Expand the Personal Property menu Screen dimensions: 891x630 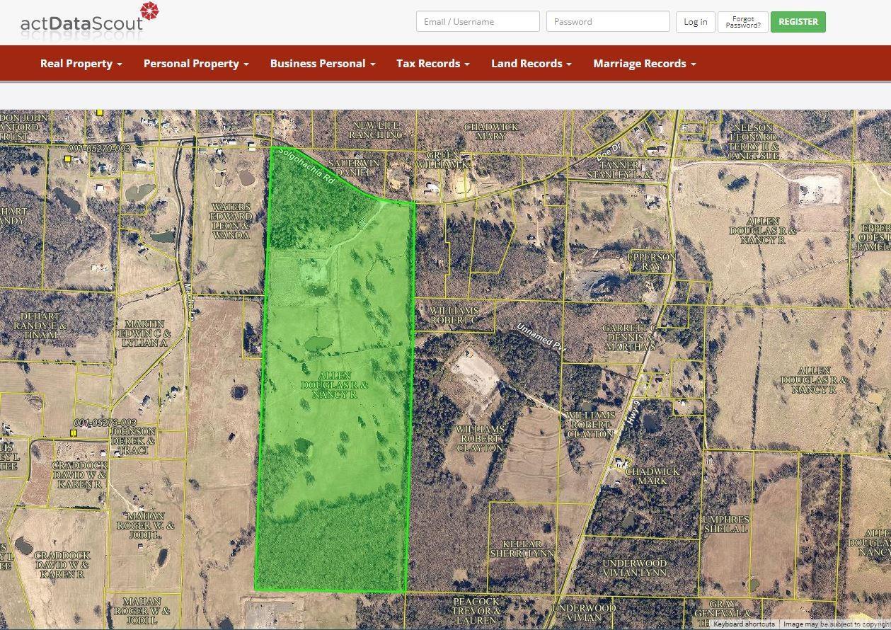(195, 64)
